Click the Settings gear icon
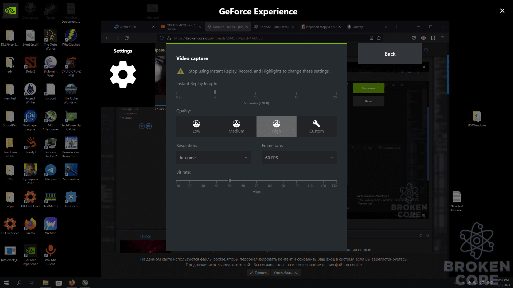The height and width of the screenshot is (288, 513). [x=123, y=74]
